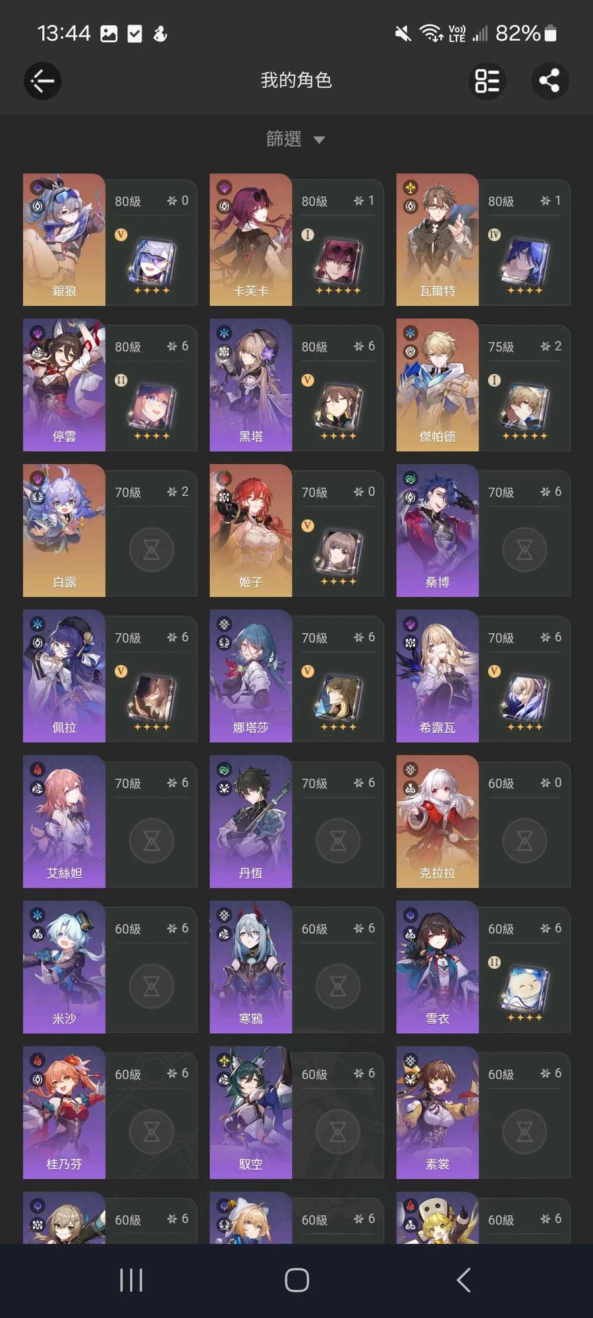593x1318 pixels.
Task: Tap empty light cone slot for 白露
Action: (x=152, y=549)
